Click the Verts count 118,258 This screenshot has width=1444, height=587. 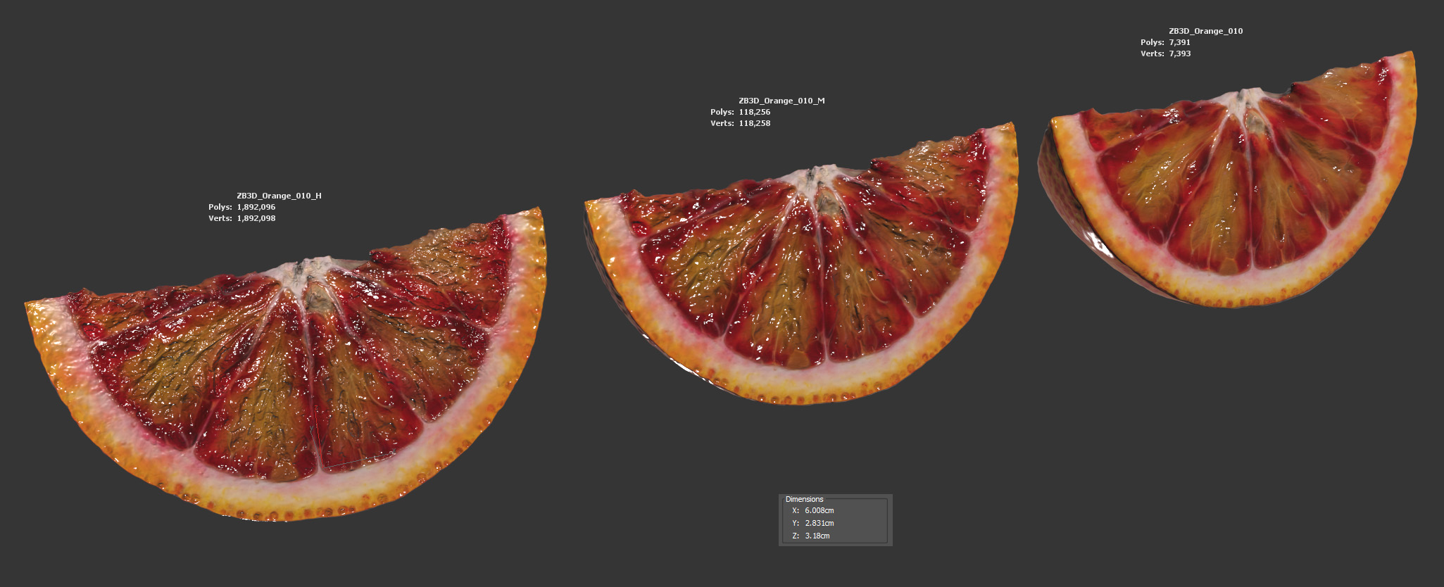pos(754,123)
